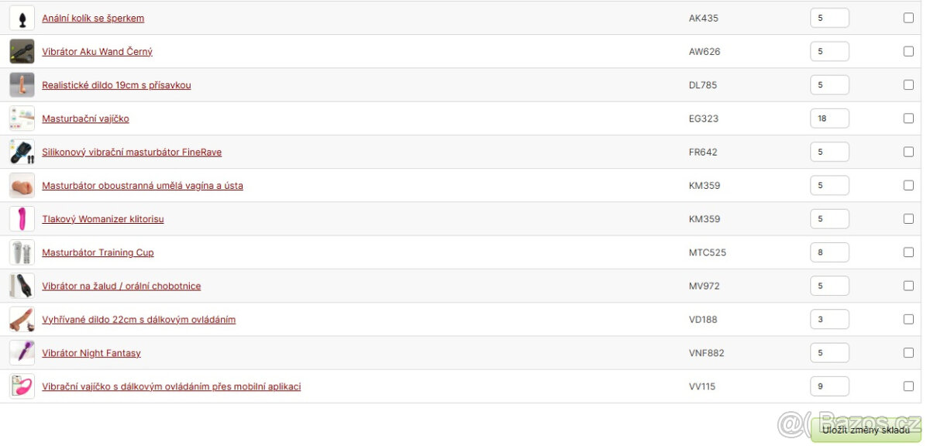
Task: Open the 'Vibrátor Night Fantasy' link
Action: pyautogui.click(x=91, y=353)
